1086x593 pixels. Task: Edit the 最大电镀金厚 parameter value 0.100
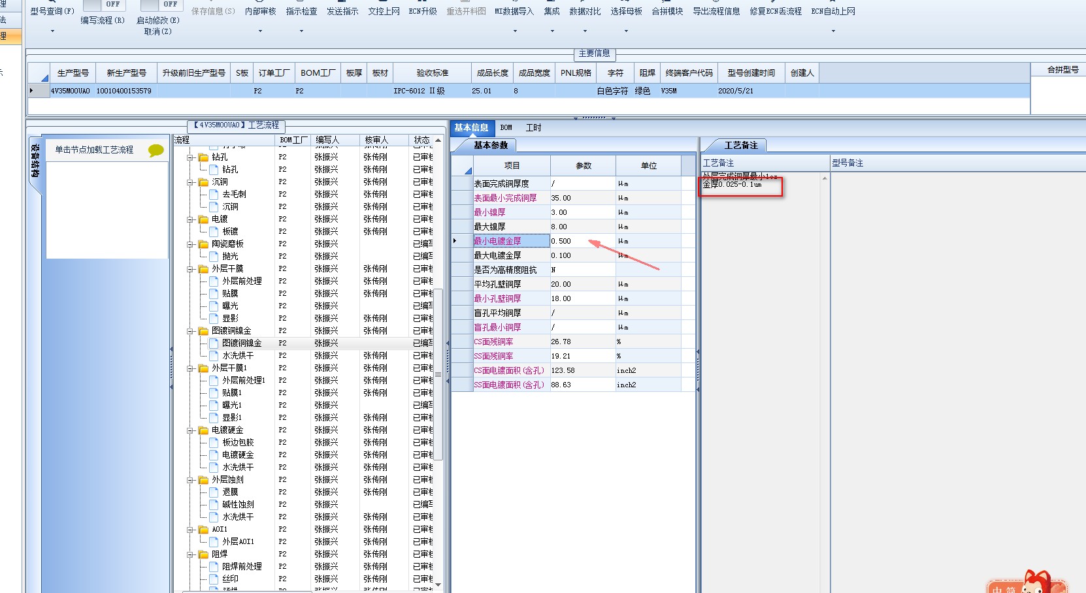pos(583,255)
